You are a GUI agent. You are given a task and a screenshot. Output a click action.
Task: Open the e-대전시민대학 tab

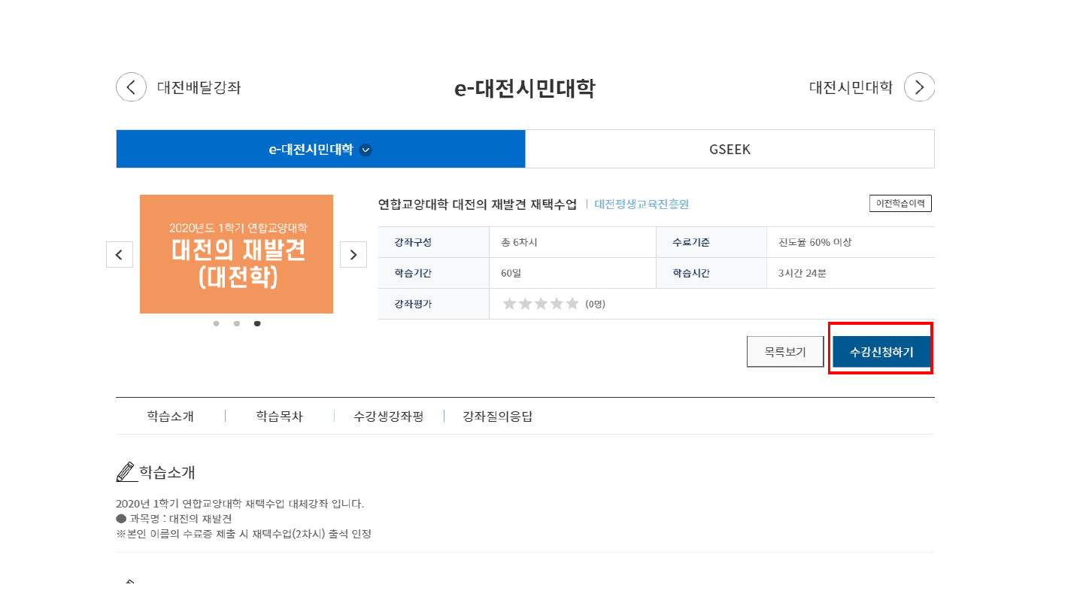point(311,149)
